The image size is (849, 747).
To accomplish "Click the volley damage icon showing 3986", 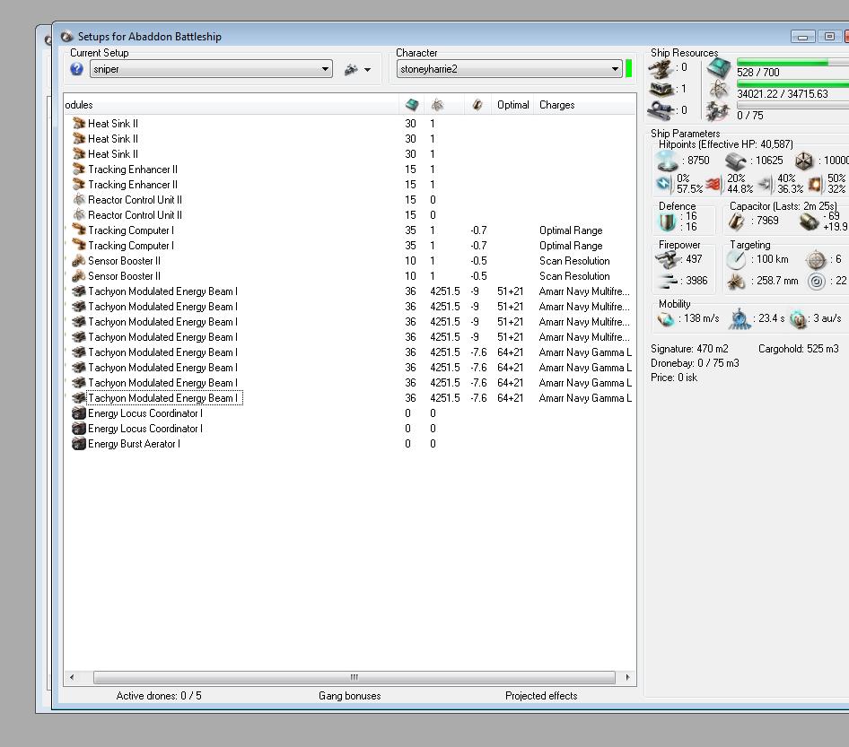I will 670,281.
